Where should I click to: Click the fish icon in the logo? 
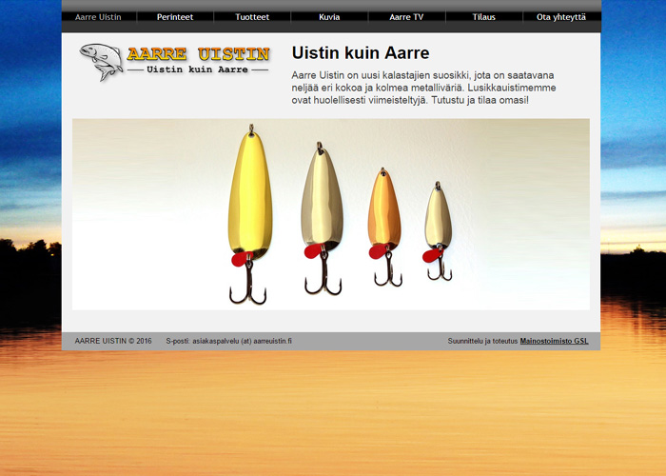tap(101, 62)
